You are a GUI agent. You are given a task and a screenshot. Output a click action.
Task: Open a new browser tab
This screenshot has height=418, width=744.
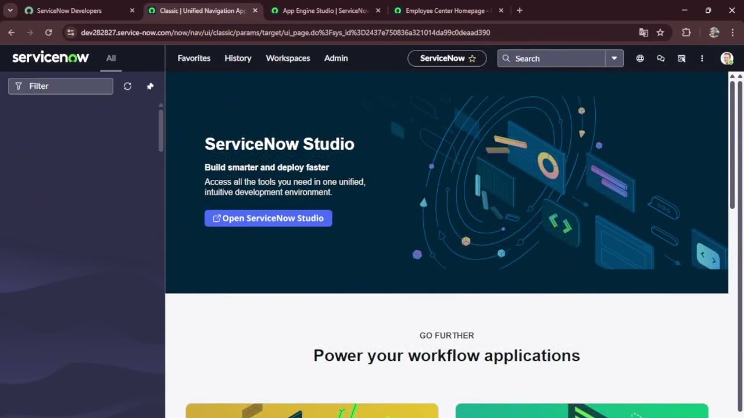[520, 10]
